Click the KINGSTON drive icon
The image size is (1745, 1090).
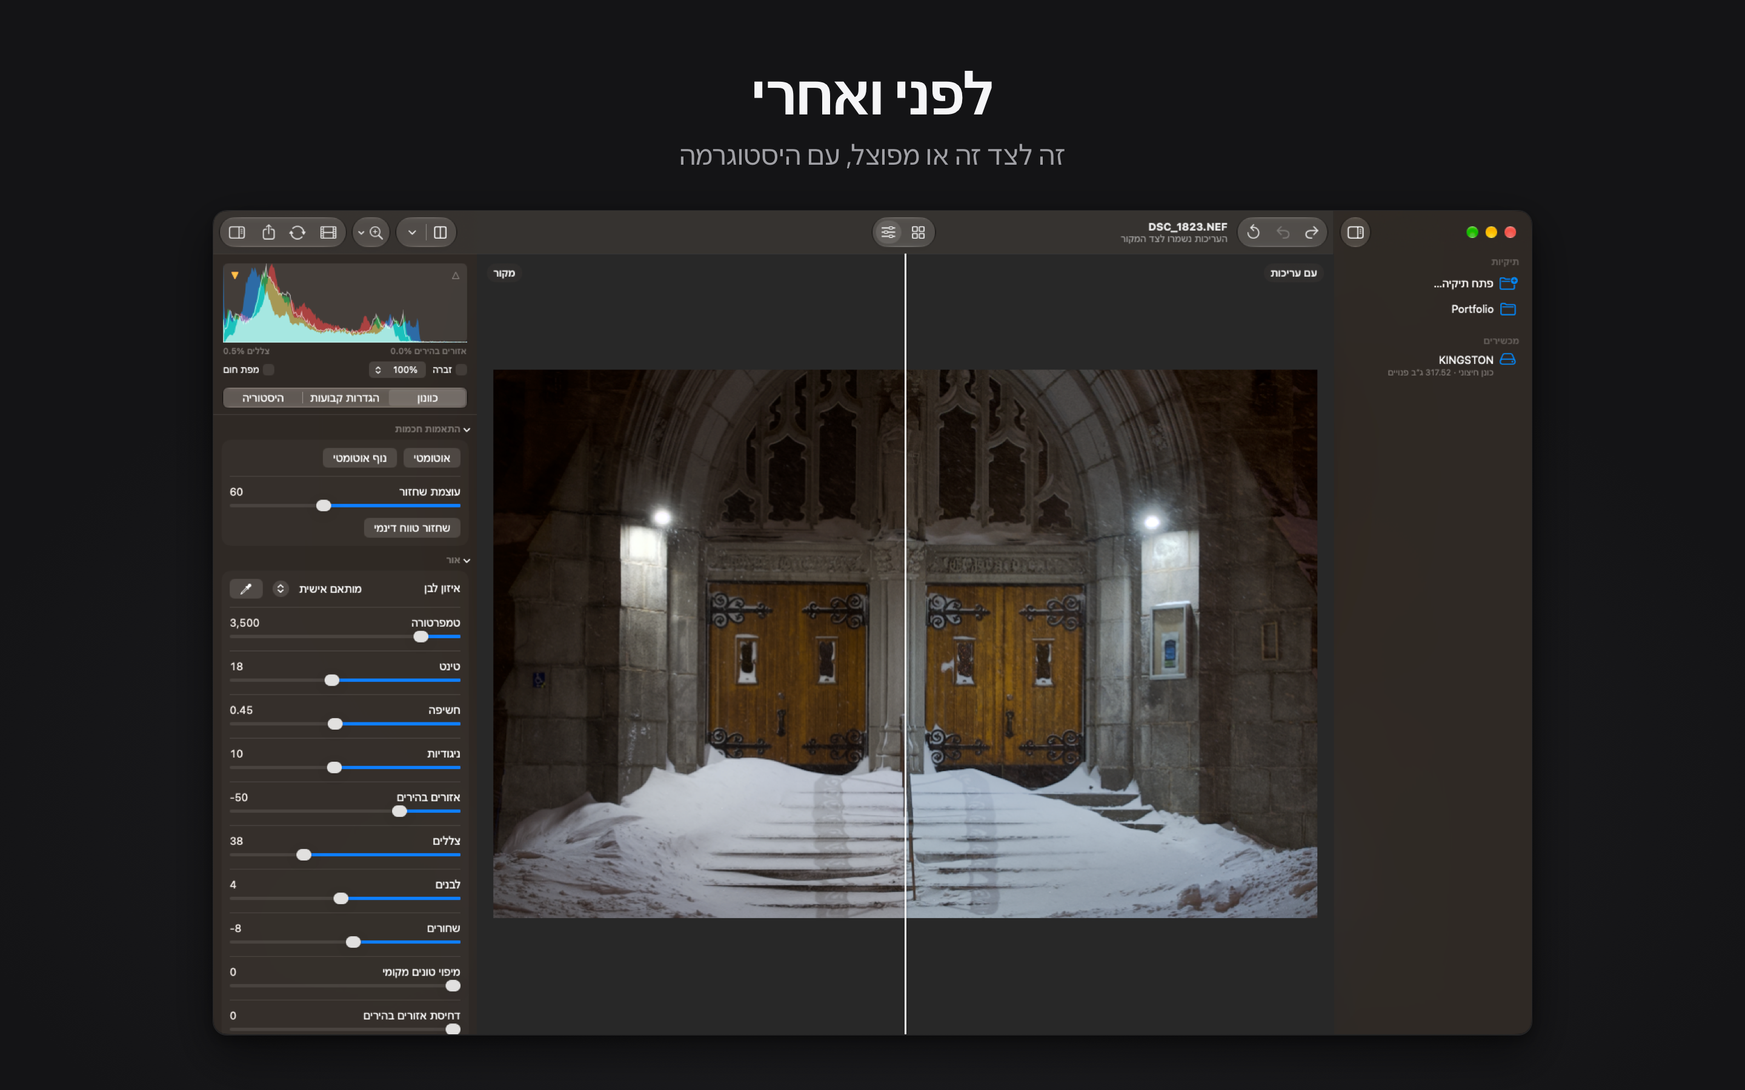pyautogui.click(x=1507, y=359)
